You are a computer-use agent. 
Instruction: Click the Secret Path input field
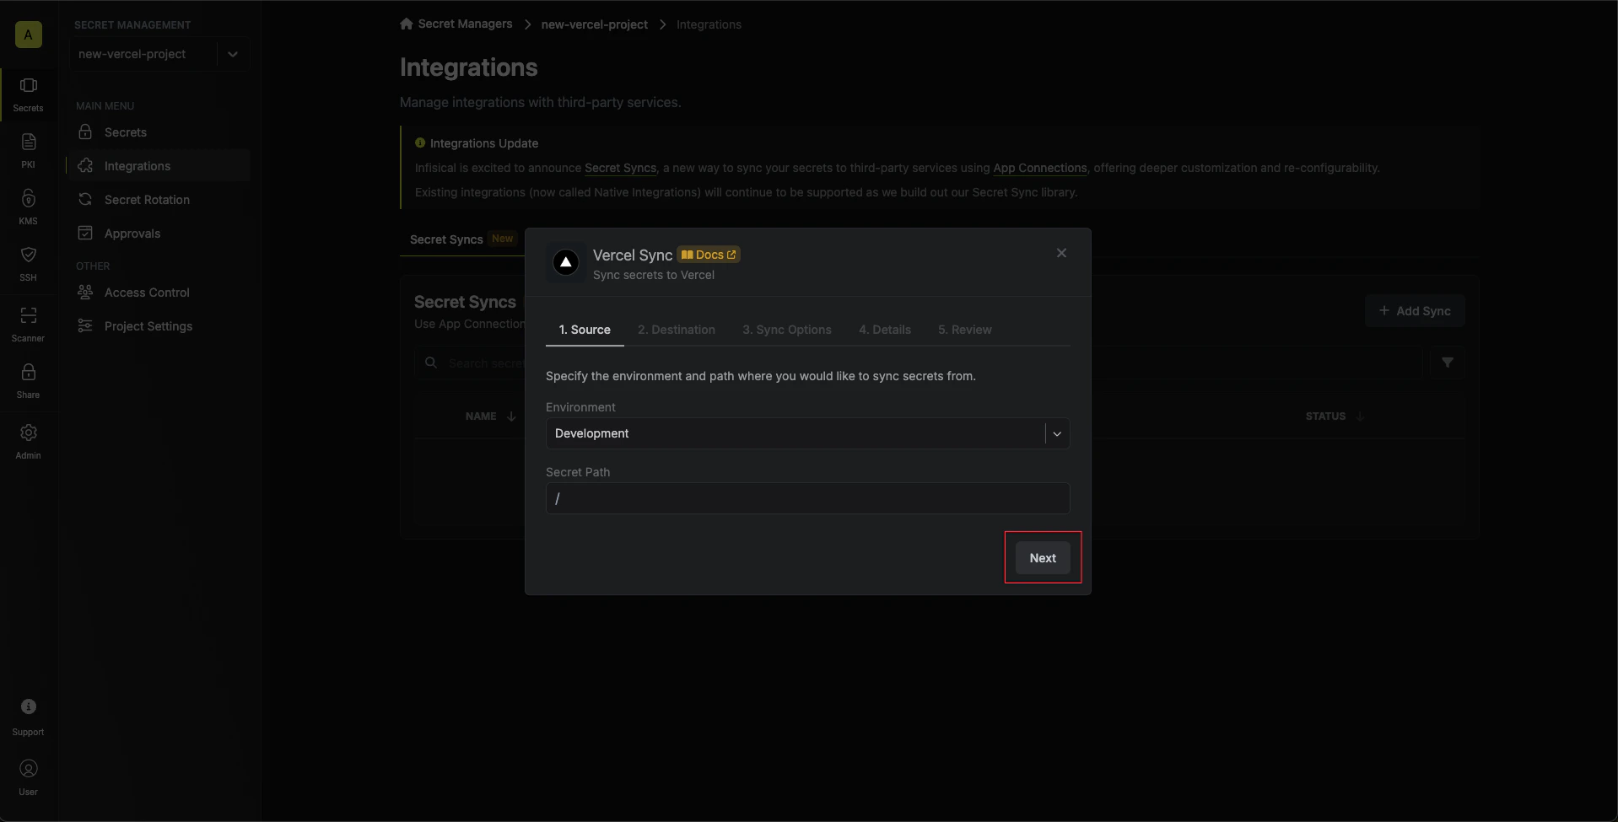(x=807, y=498)
